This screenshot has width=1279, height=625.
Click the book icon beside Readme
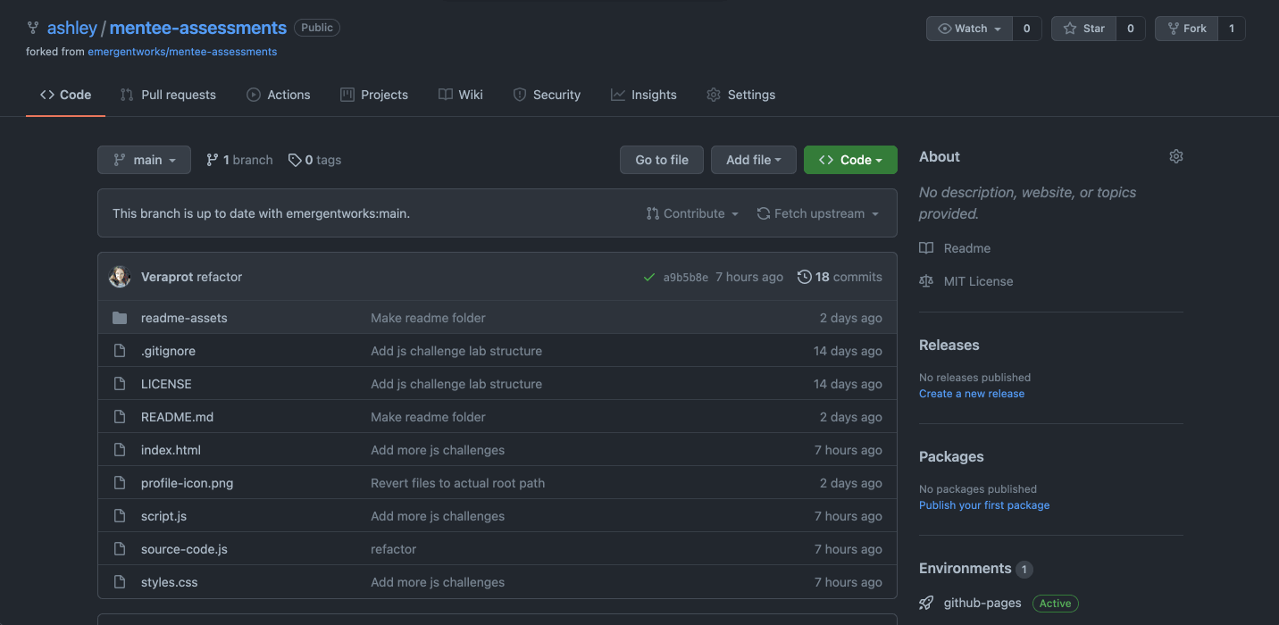point(926,248)
